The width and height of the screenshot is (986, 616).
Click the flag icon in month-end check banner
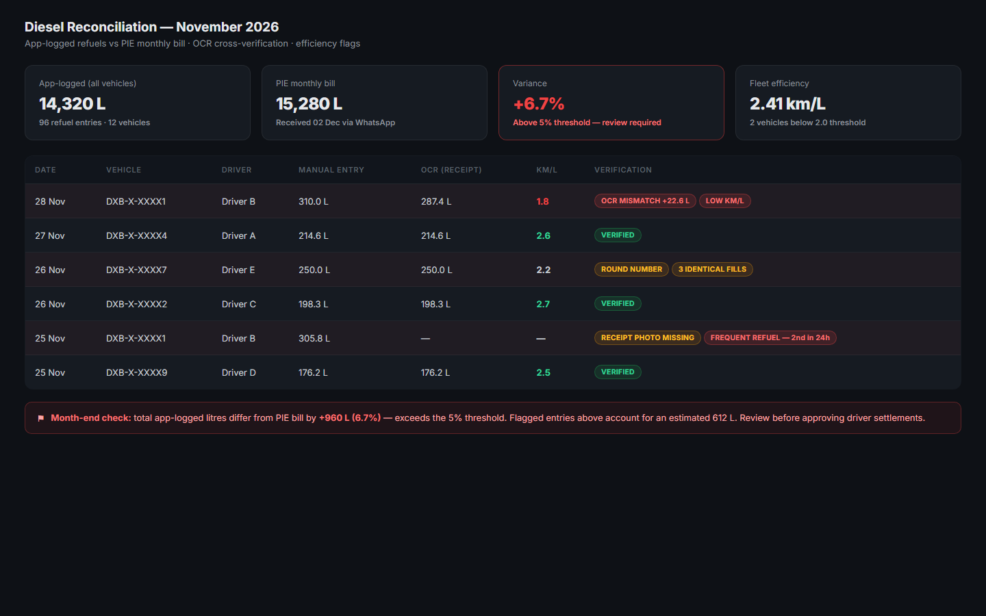point(41,418)
